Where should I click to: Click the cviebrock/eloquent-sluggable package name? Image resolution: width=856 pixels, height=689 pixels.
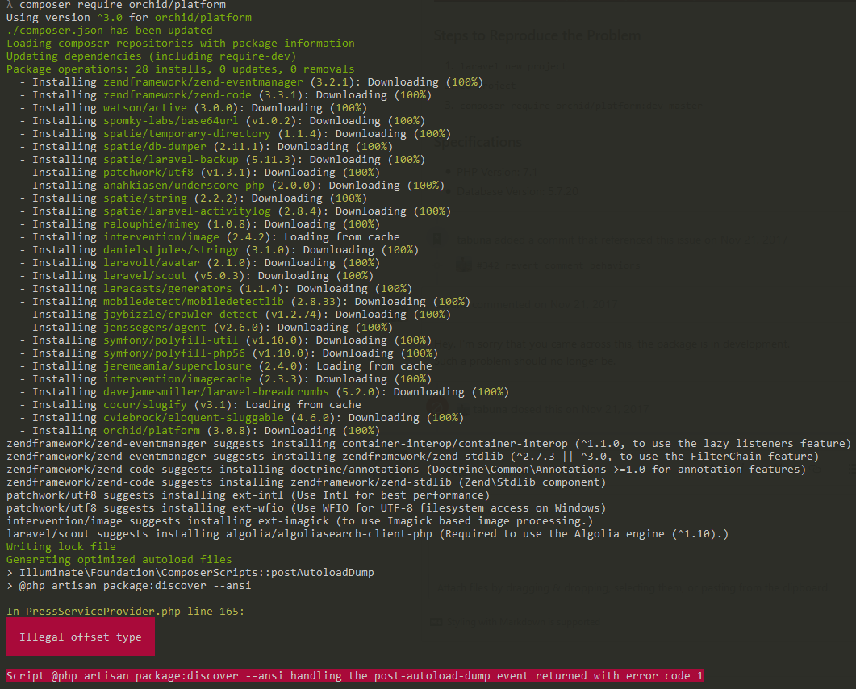[x=194, y=418]
